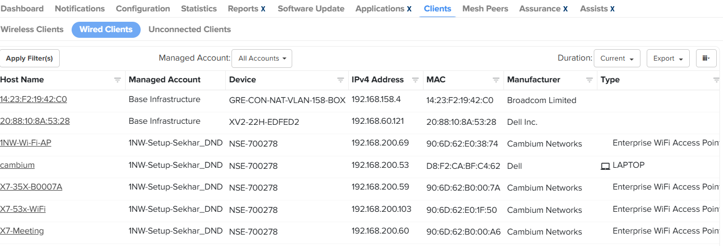The image size is (723, 246).
Task: Open IPv4 Address column filter icon
Action: coord(415,80)
